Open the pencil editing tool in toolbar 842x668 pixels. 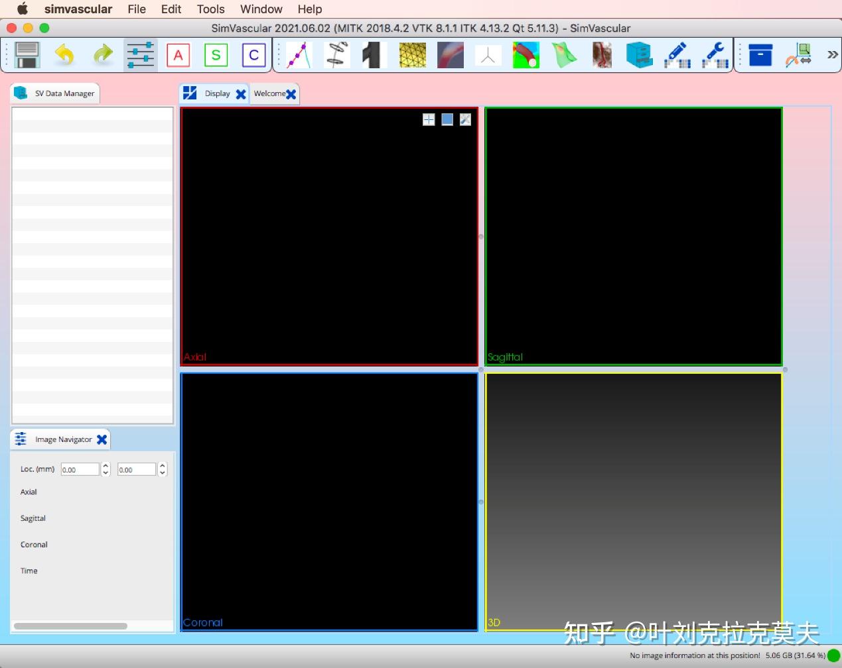(x=677, y=55)
